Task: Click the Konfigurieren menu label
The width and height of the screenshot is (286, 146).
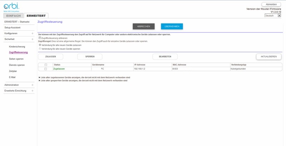Action: (11, 33)
